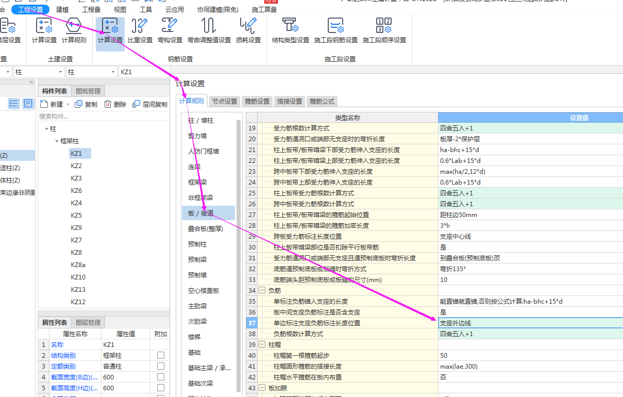Click the 支座外边线 value in row 37

pyautogui.click(x=530, y=323)
